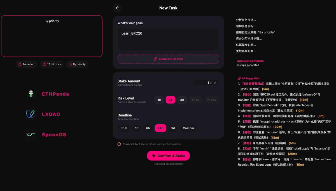Choose the 6h deadline
The image size is (336, 191).
pos(148,128)
